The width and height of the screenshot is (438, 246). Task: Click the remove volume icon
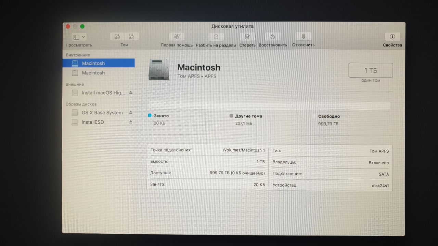131,37
